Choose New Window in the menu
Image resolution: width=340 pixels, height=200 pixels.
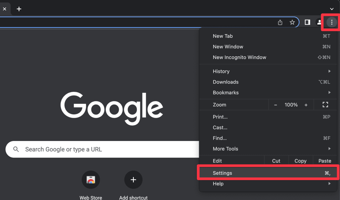tap(268, 46)
